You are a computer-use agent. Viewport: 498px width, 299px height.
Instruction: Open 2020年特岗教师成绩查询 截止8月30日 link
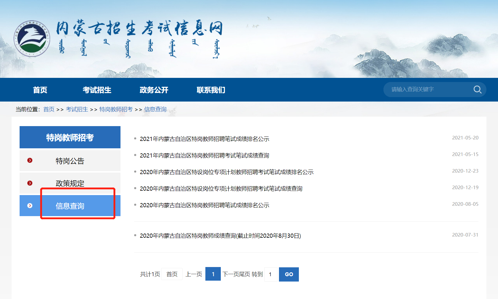point(220,236)
